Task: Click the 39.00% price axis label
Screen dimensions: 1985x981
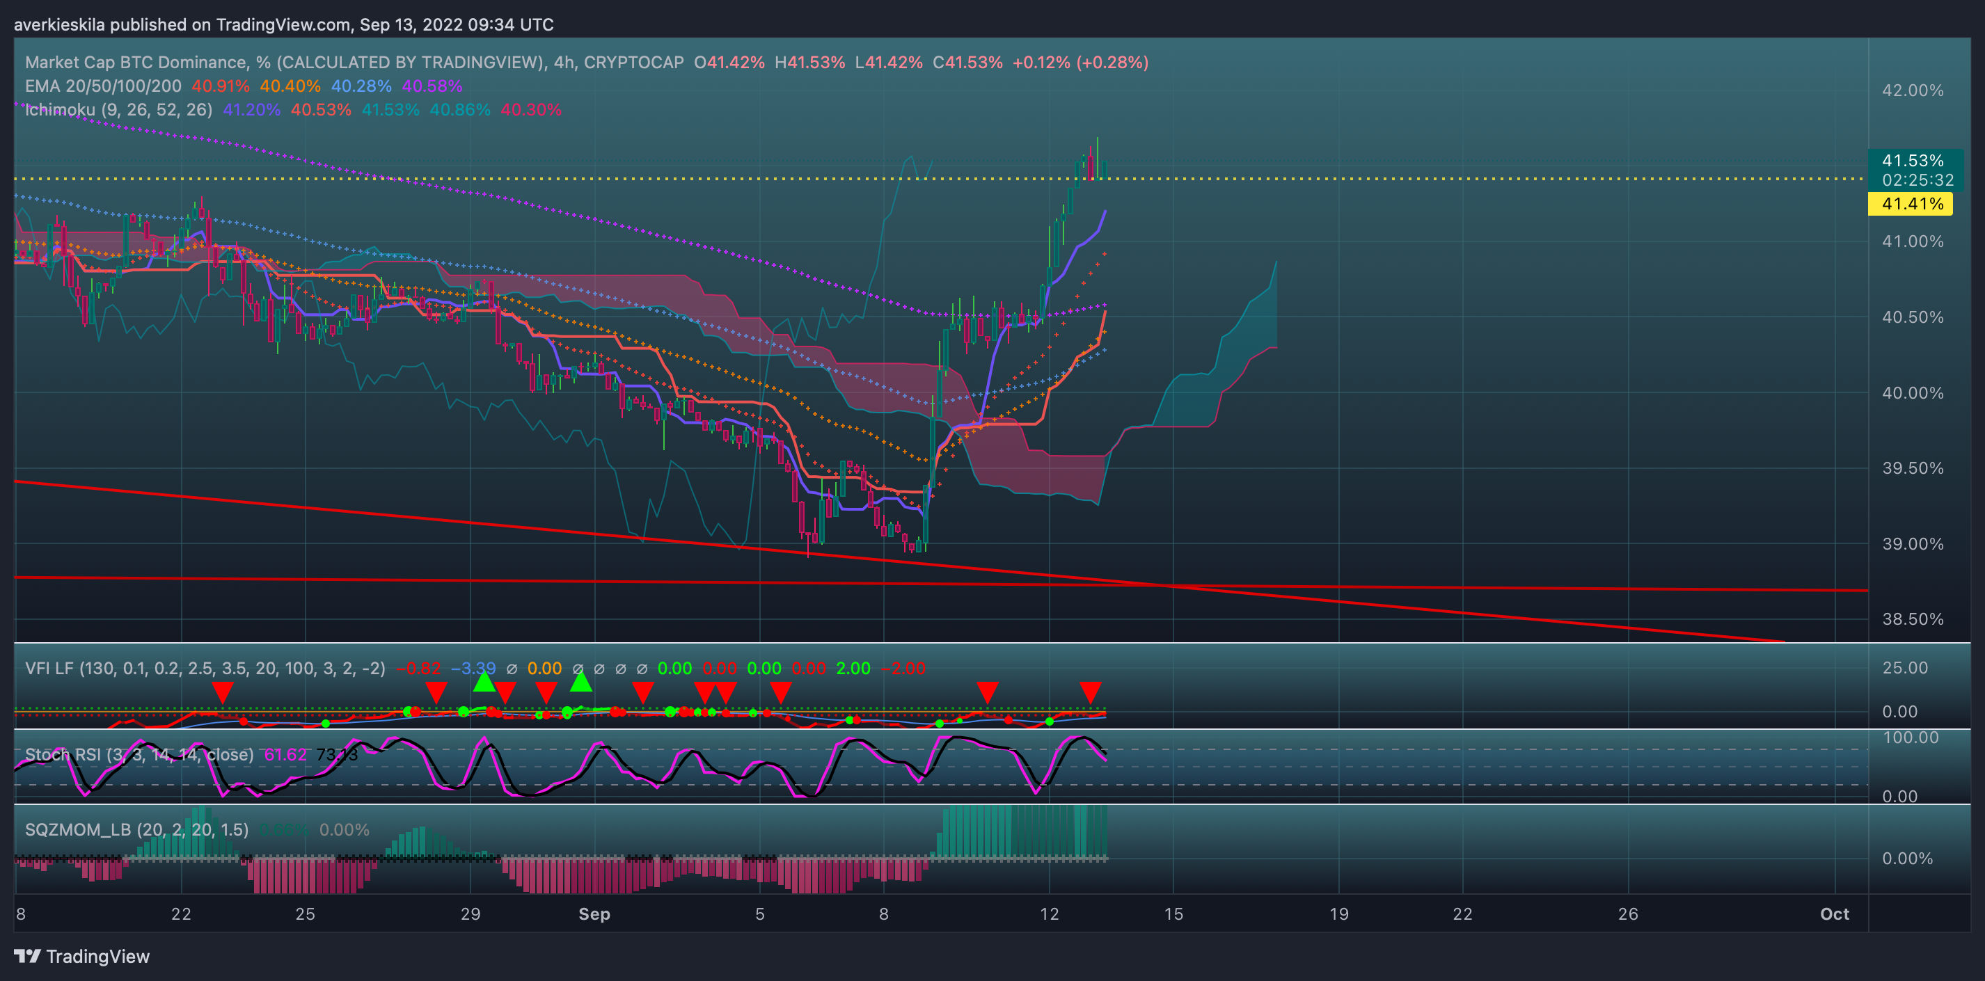Action: click(1913, 543)
